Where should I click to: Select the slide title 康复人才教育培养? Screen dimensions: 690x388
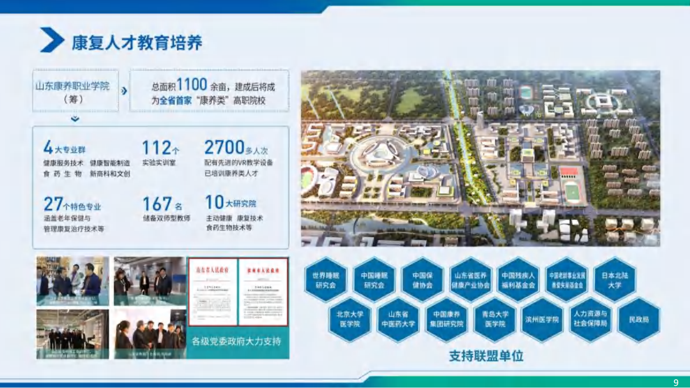[137, 43]
